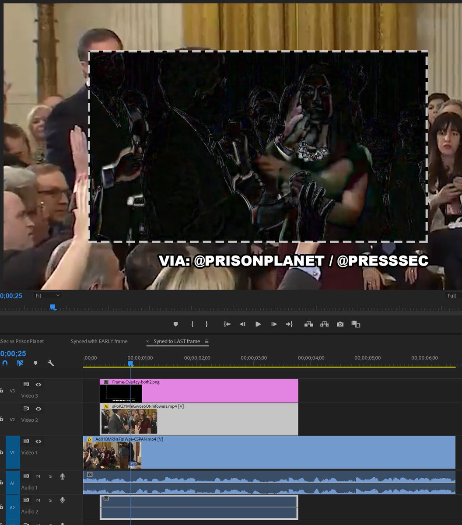Toggle Linked Selection in timeline
This screenshot has width=462, height=525.
tap(20, 363)
